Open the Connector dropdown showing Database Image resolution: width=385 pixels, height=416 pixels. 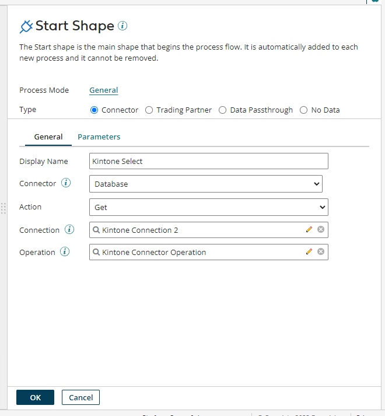click(206, 184)
